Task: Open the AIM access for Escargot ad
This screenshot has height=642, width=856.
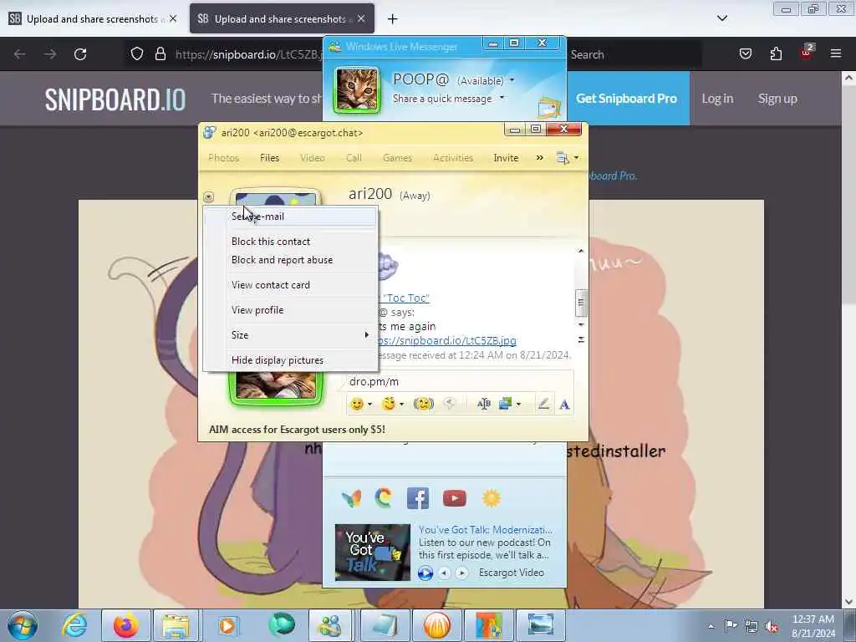Action: click(x=297, y=430)
